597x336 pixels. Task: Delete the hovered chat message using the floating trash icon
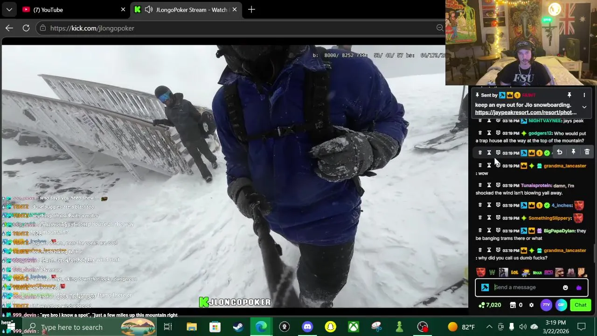(587, 152)
